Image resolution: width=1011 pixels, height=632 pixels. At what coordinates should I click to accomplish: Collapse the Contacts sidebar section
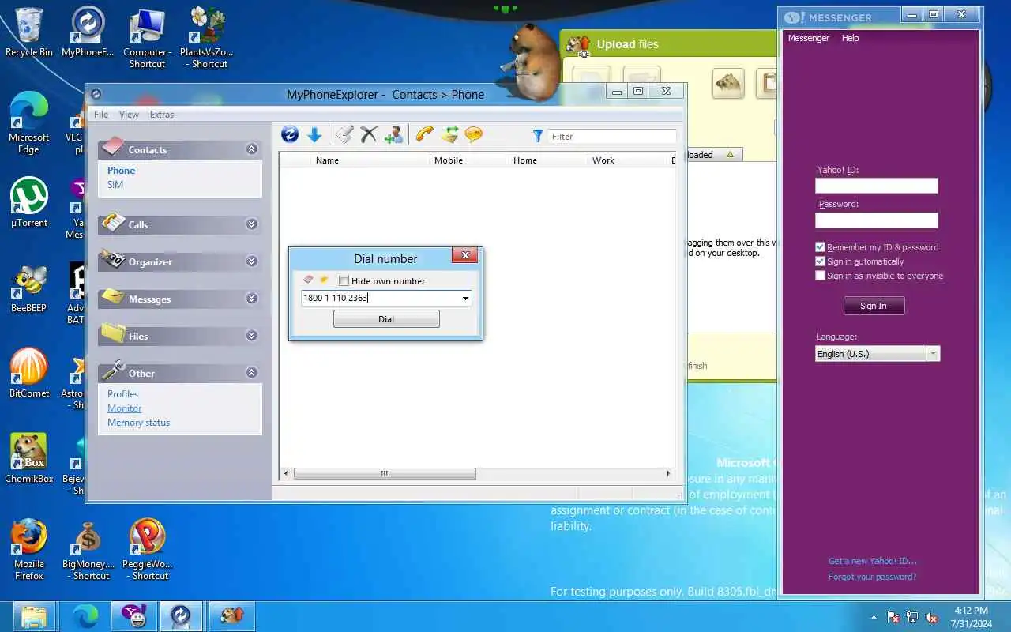252,149
